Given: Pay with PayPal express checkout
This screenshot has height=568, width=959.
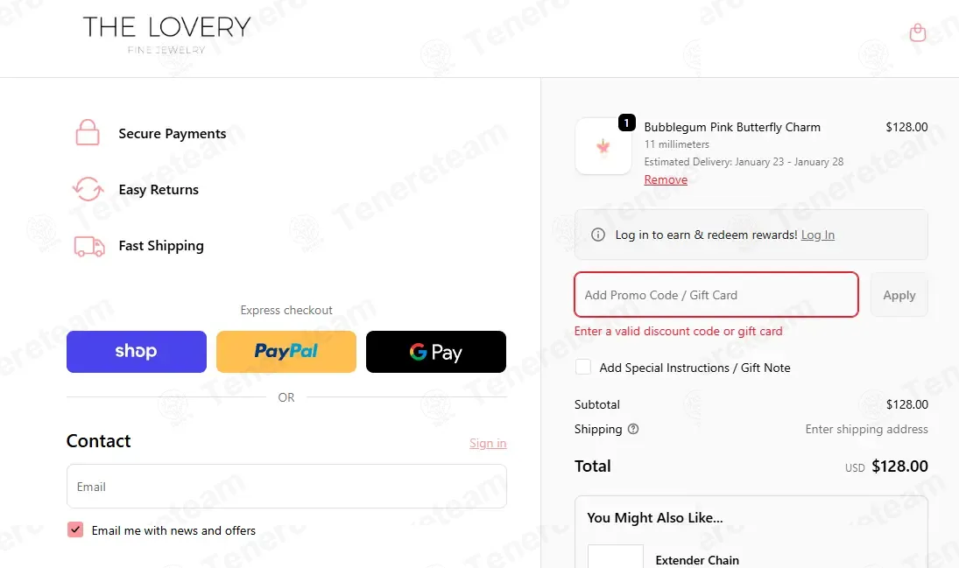Looking at the screenshot, I should click(286, 352).
